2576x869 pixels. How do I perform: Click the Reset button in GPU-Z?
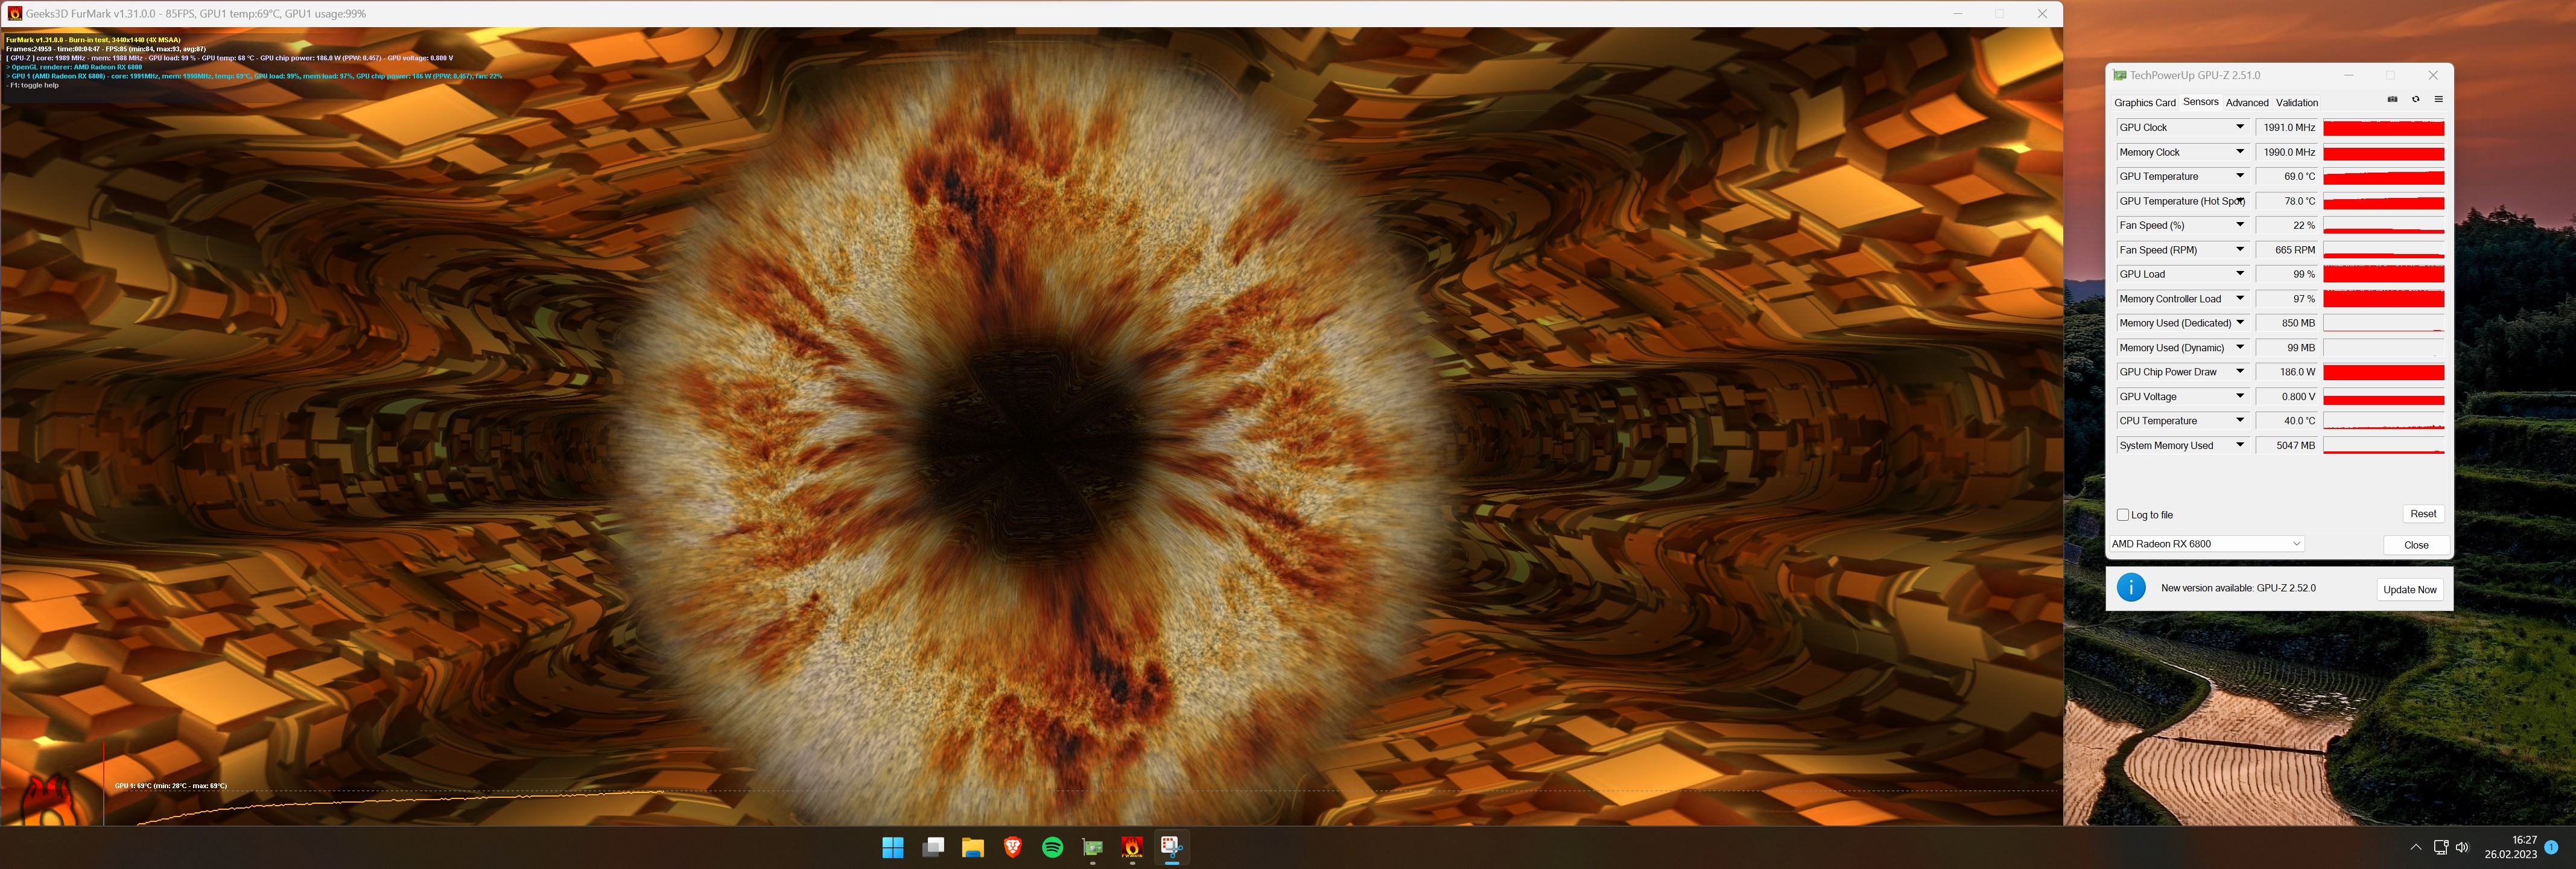click(2423, 514)
